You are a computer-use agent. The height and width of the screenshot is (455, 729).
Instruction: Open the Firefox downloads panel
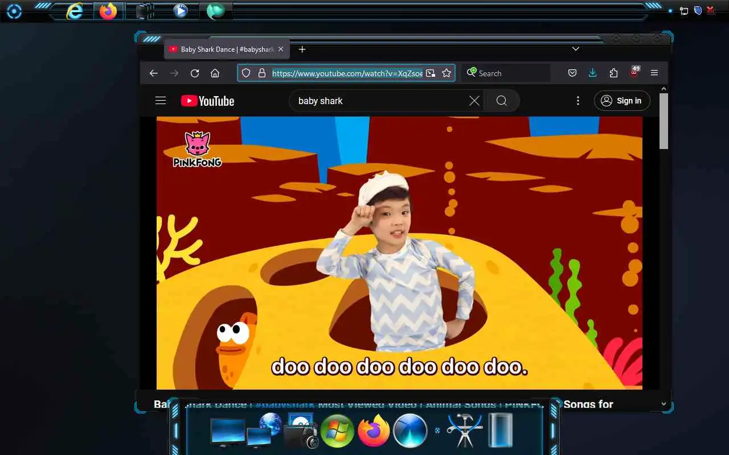(x=592, y=73)
